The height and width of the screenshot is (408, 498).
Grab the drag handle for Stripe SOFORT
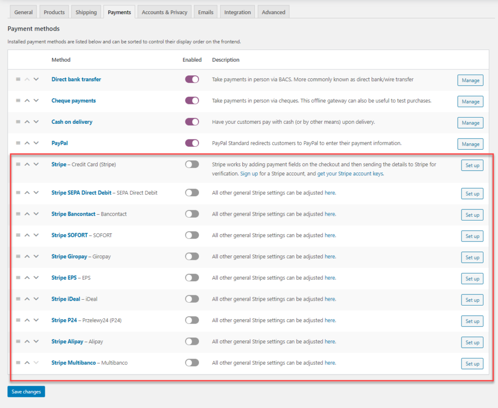[x=18, y=235]
